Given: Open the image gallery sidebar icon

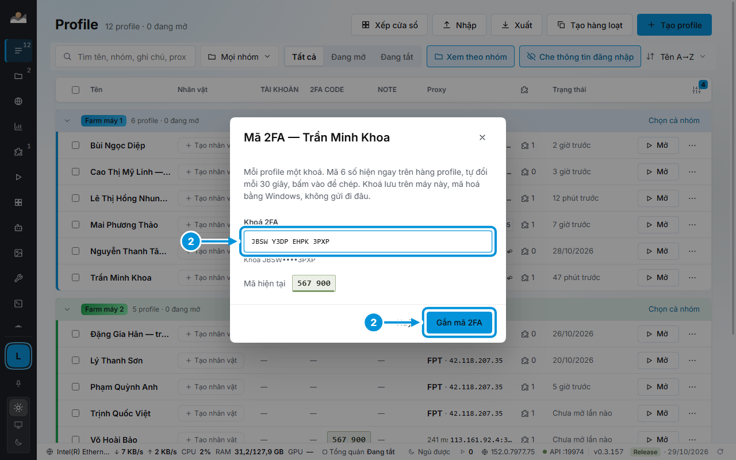Looking at the screenshot, I should 18,253.
